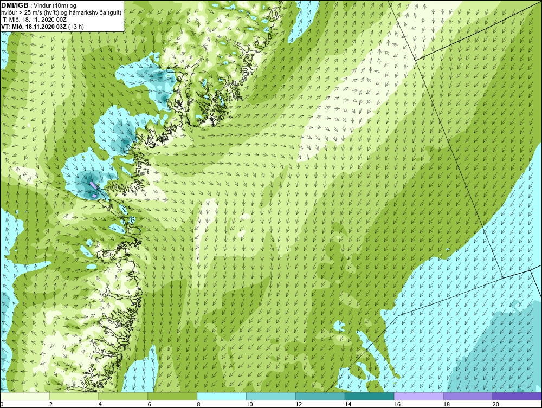Choose the dark teal 14–16 m/s legend swatch
Image resolution: width=542 pixels, height=408 pixels.
click(x=369, y=396)
